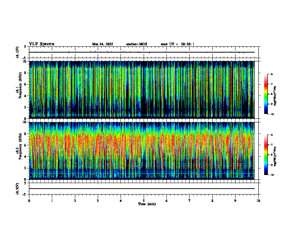Click time axis tick label "8"
The width and height of the screenshot is (291, 225).
212,201
